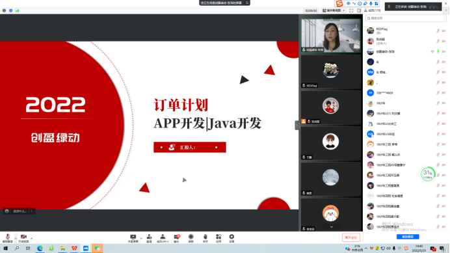Toggle green microphone of the speaking member
This screenshot has height=253, width=450.
(438, 51)
